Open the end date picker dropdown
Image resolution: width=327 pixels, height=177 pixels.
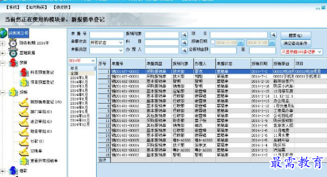[272, 43]
